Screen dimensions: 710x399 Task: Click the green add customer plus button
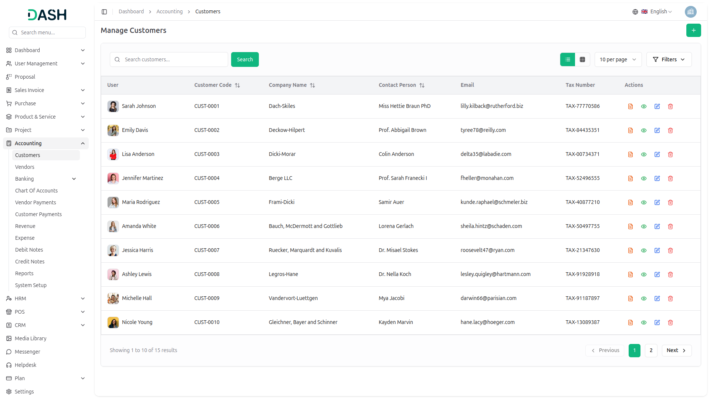(x=693, y=30)
